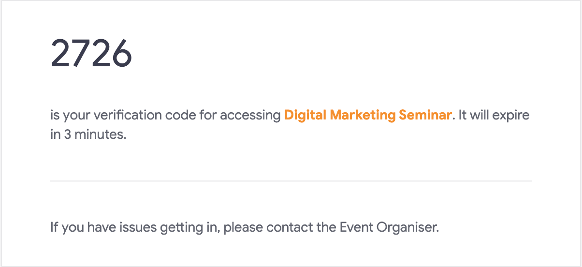Screen dimensions: 582x267
Task: Click the word 'issues' in the footer
Action: [x=141, y=227]
